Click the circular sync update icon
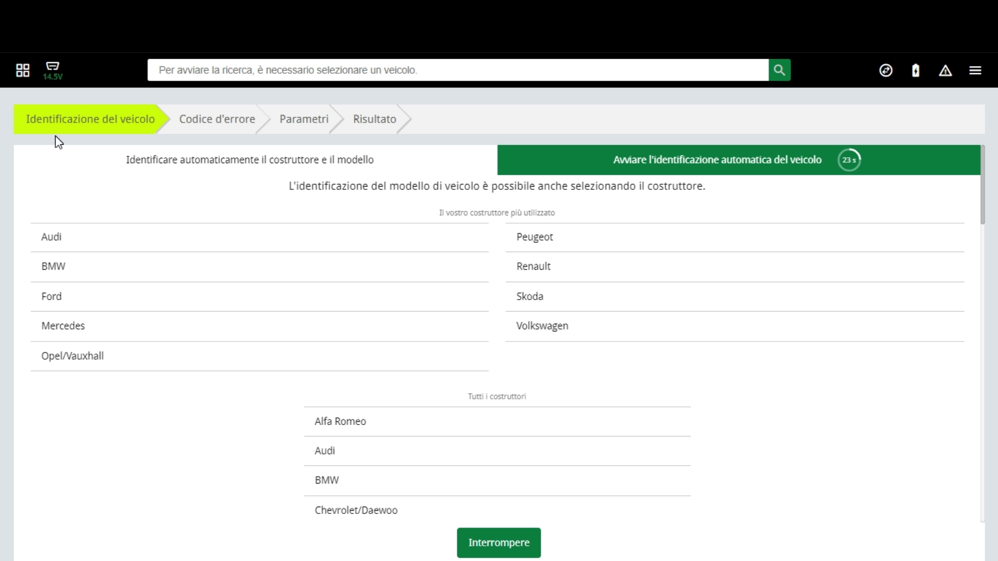Screen dimensions: 998x561 (886, 70)
